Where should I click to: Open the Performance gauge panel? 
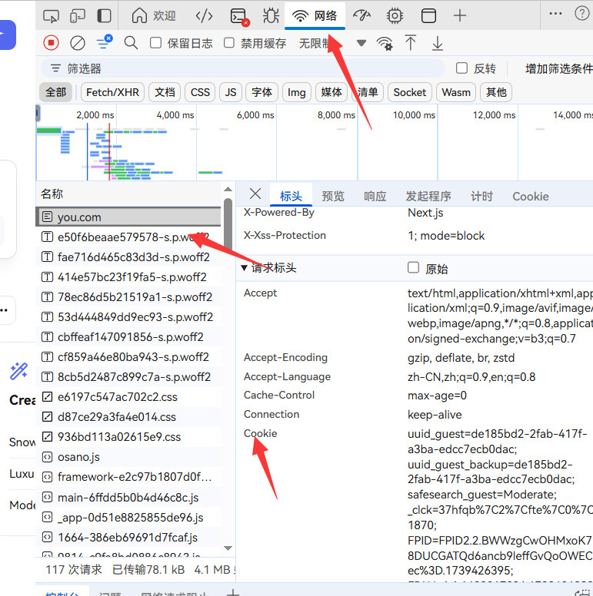point(361,15)
